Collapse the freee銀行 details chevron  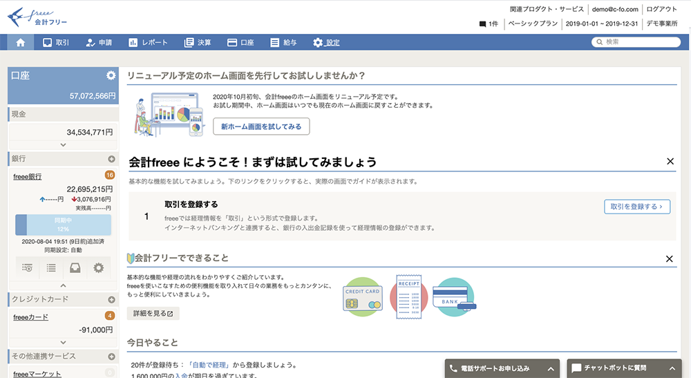(x=63, y=285)
